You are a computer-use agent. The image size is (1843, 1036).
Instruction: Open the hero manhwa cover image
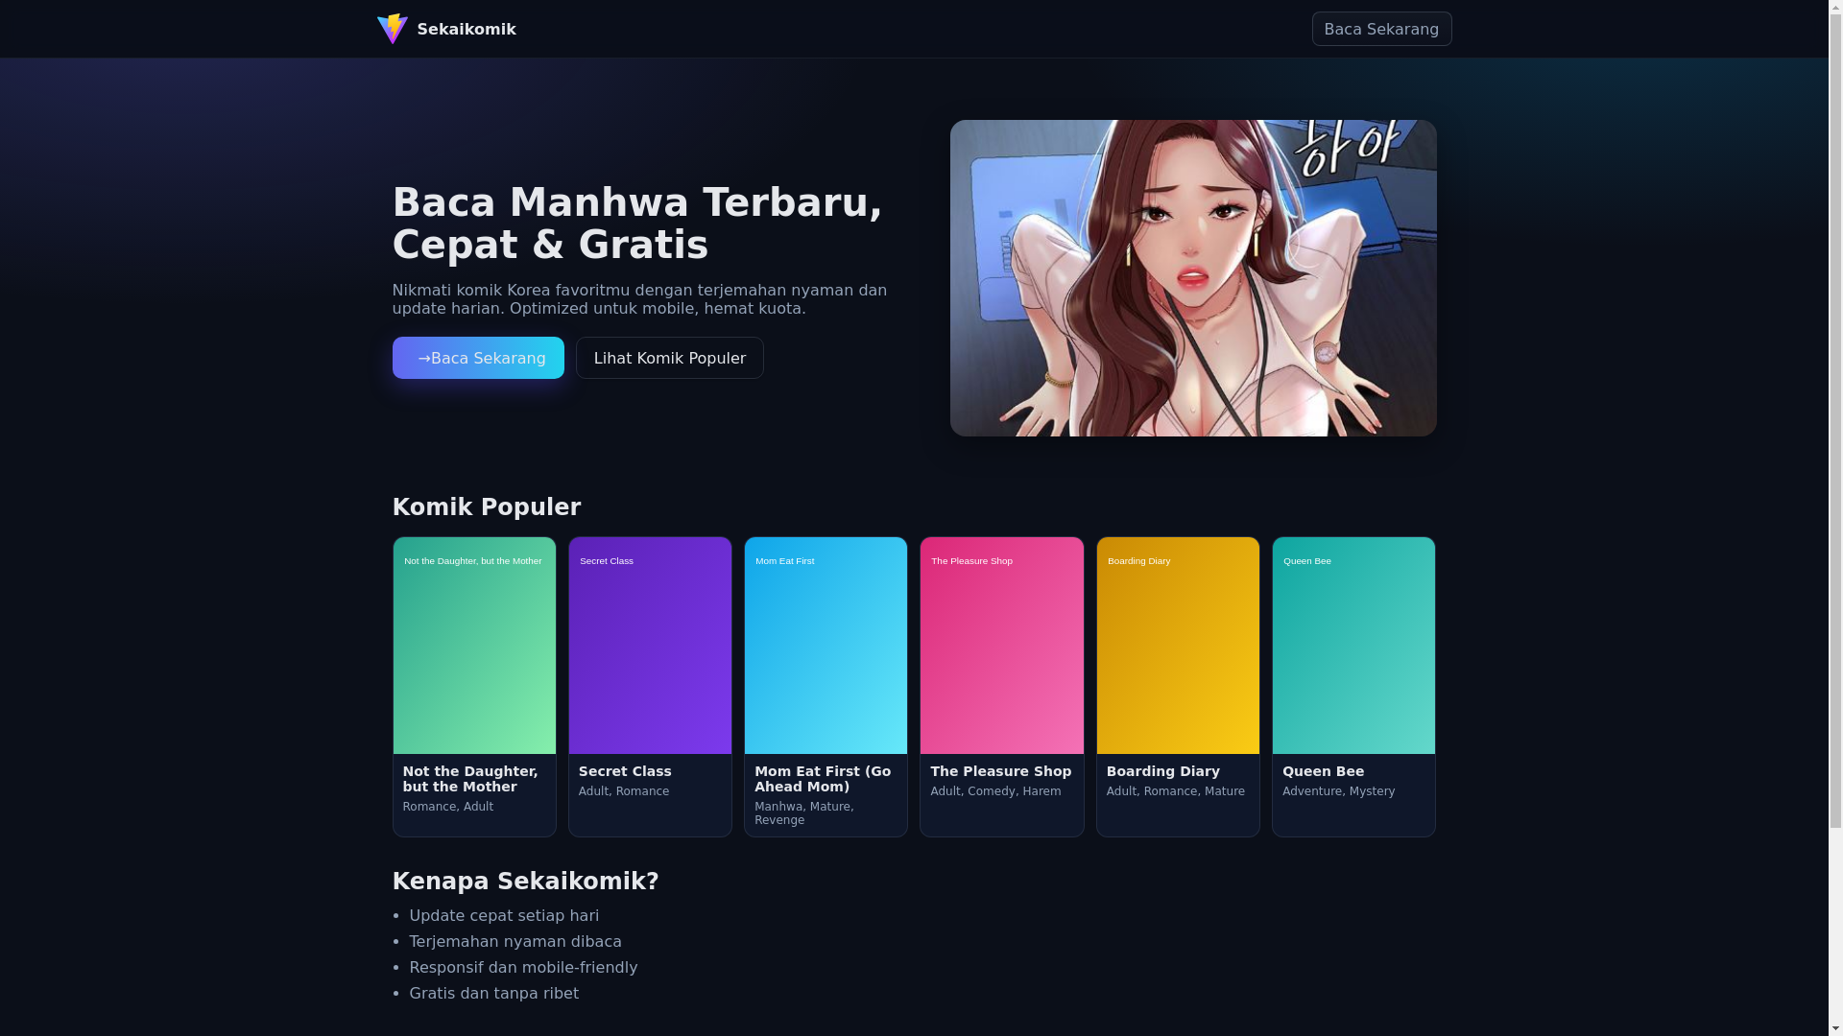click(x=1193, y=278)
